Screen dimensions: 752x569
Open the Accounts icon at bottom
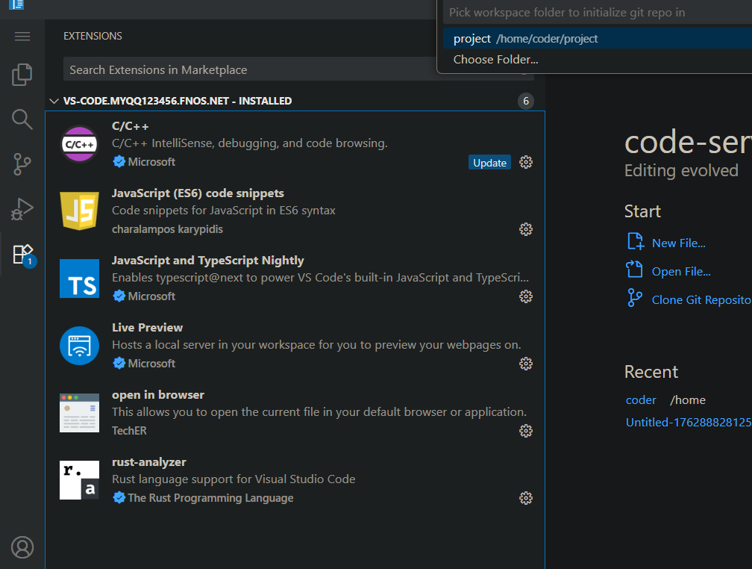point(22,547)
